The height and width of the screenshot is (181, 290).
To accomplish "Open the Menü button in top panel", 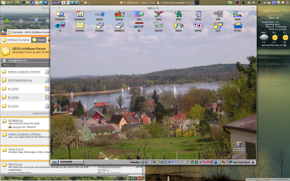I will click(x=7, y=2).
